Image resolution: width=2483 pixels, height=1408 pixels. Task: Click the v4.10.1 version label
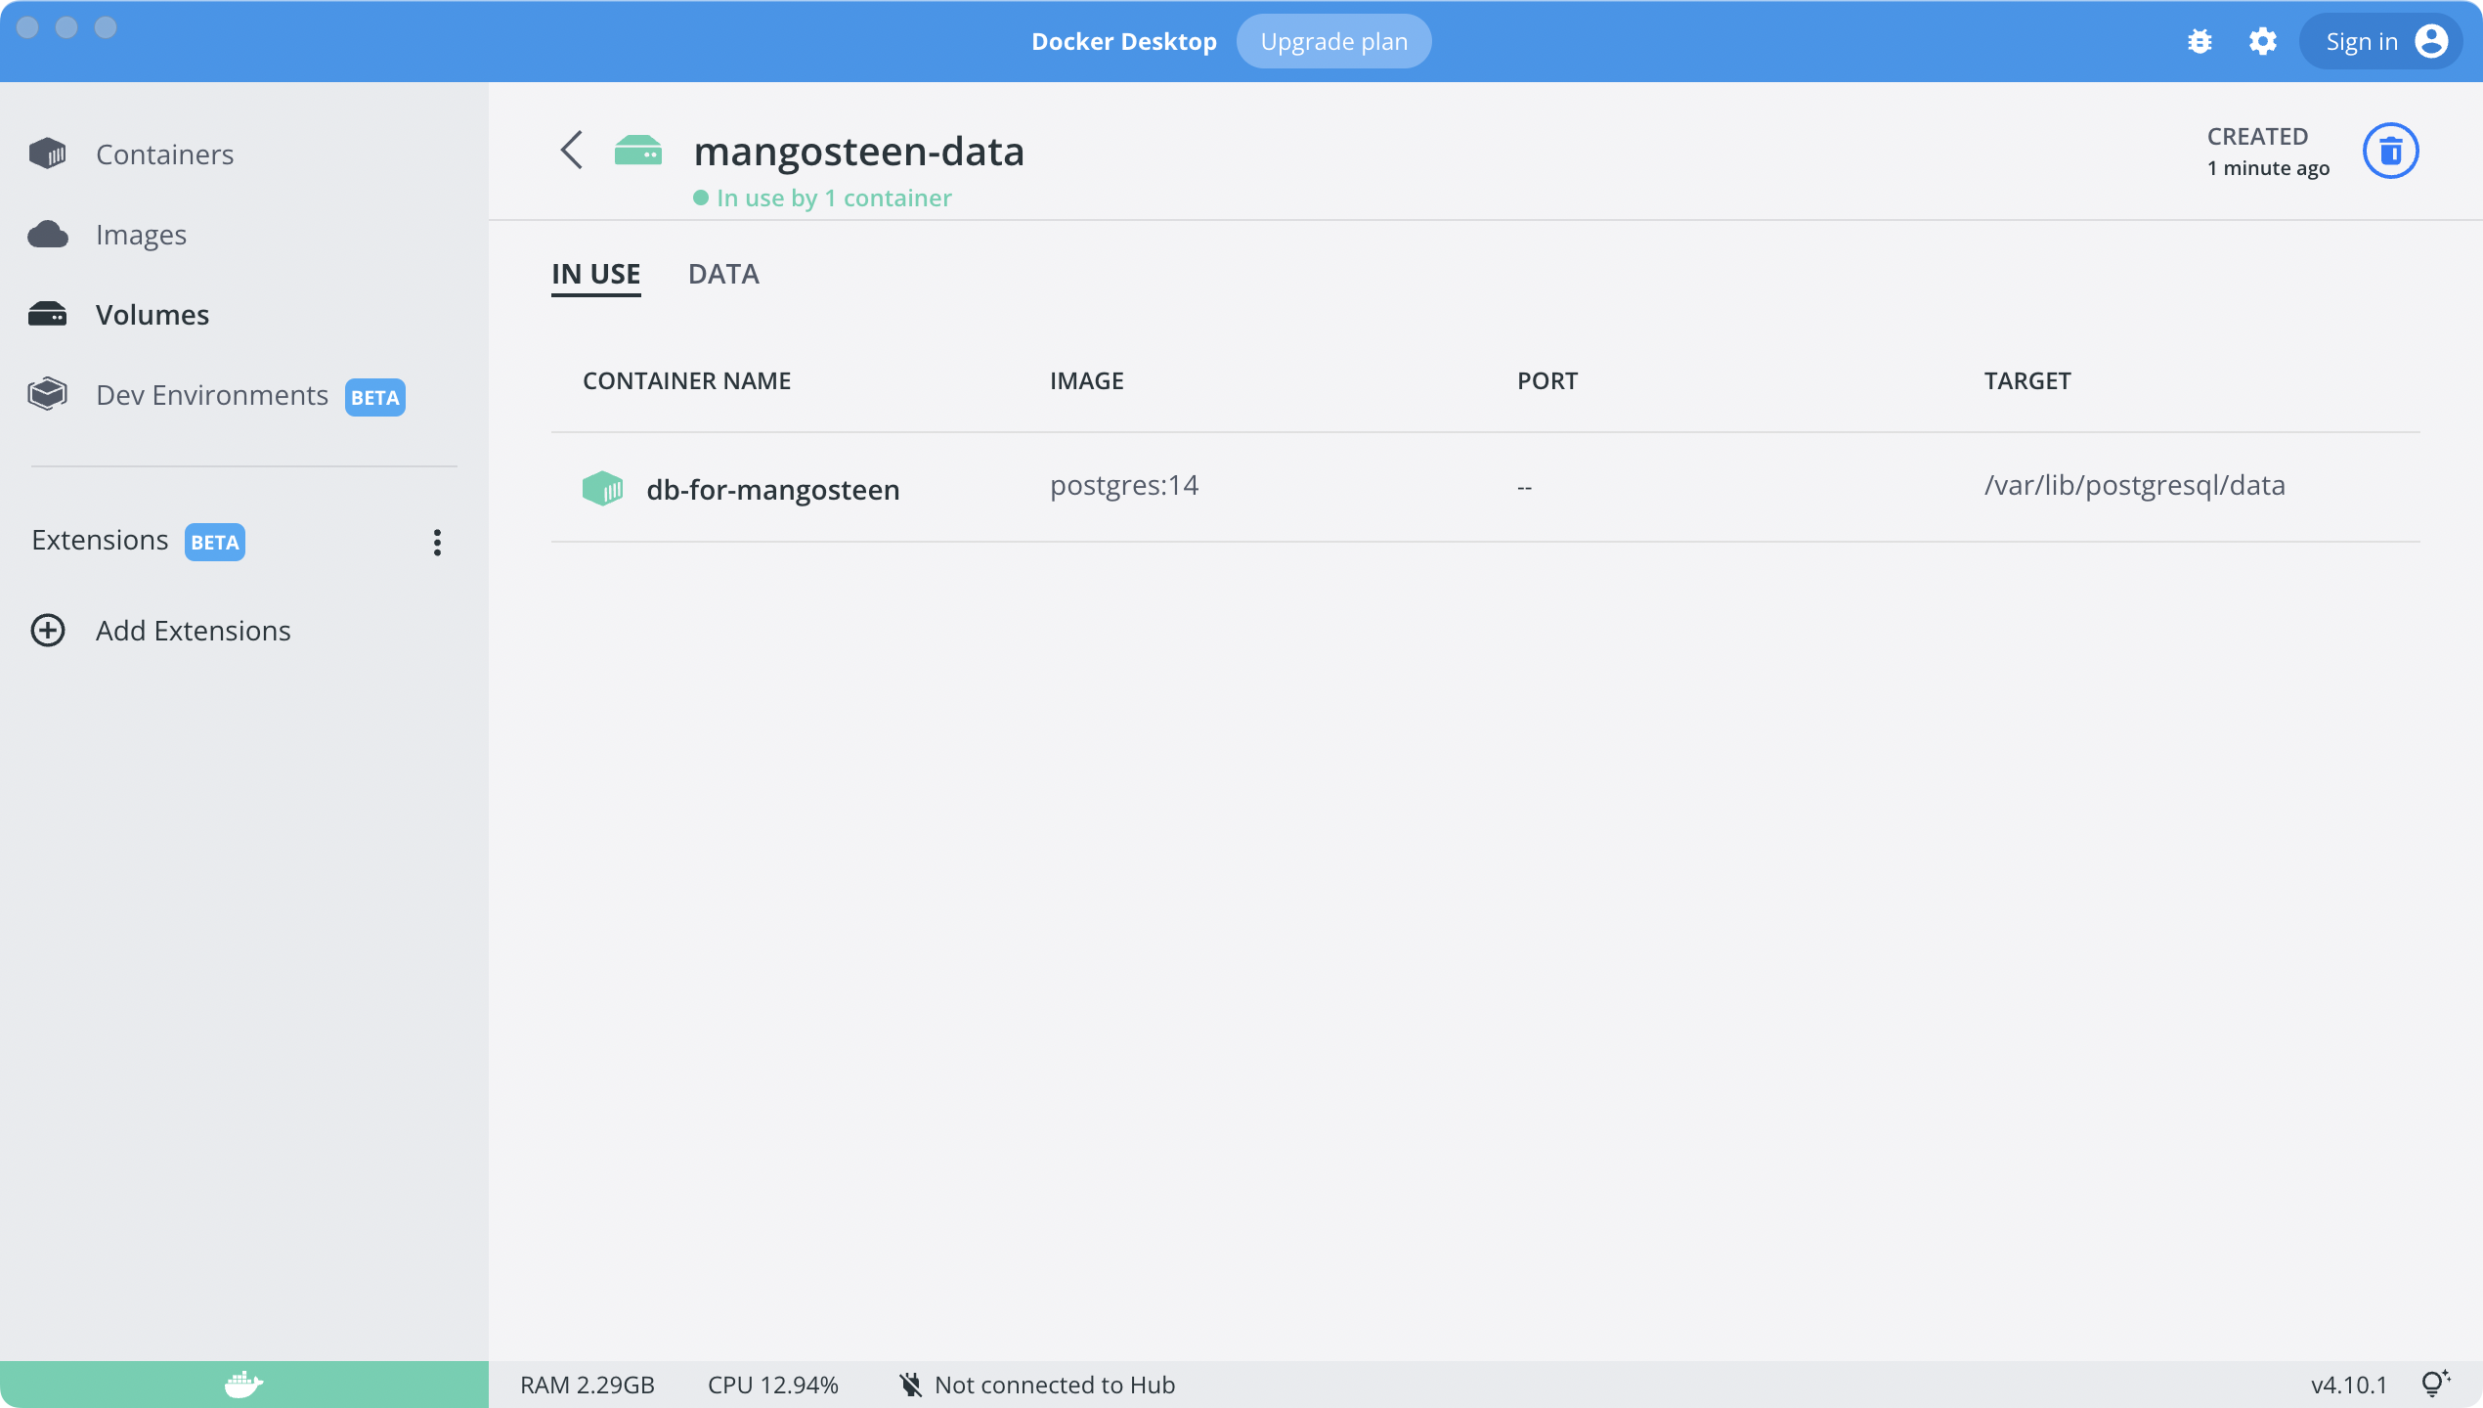click(2349, 1385)
